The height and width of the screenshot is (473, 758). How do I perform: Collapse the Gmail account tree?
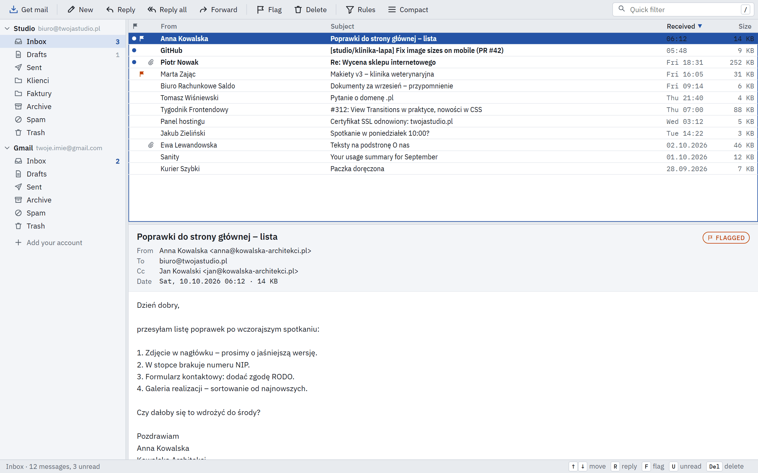click(x=7, y=148)
